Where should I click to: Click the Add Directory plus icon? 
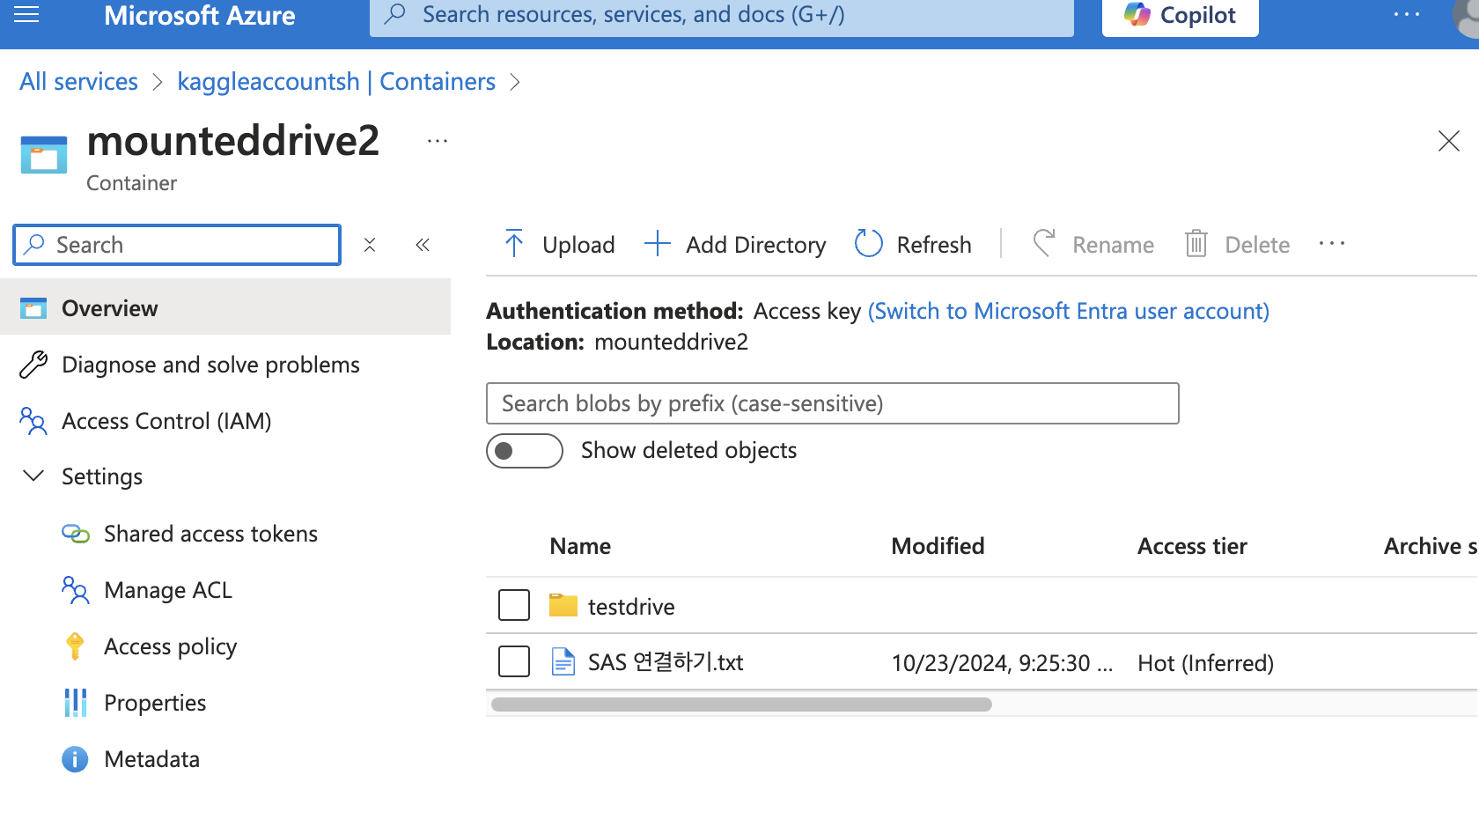click(x=658, y=244)
